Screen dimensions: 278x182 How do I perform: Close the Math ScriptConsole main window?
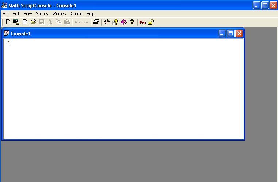tap(273, 5)
